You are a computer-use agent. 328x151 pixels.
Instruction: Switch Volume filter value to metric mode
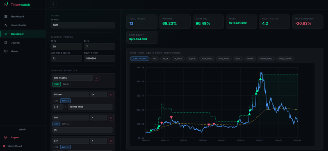[65, 101]
